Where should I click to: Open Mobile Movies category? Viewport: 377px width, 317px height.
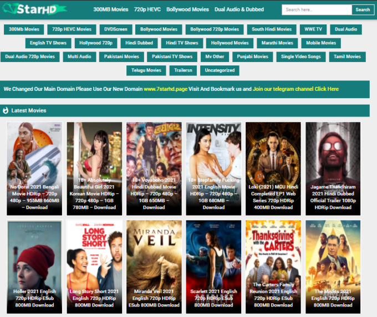321,43
